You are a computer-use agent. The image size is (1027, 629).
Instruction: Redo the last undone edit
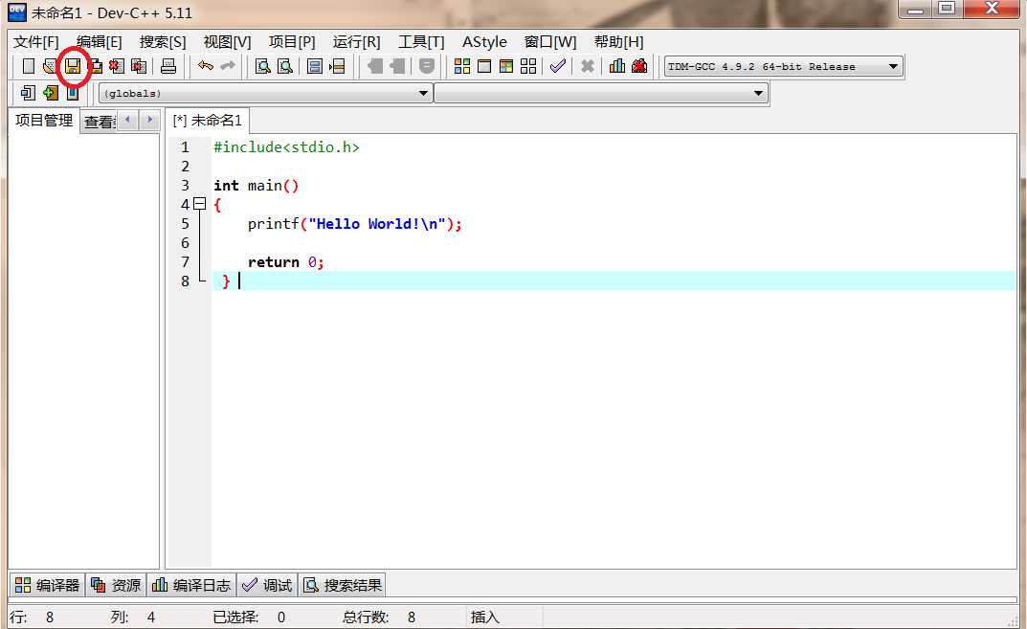(x=227, y=66)
